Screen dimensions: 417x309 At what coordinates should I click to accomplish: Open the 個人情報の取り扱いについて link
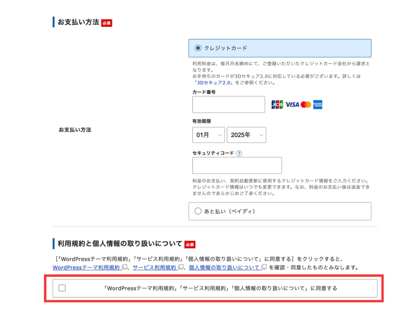[224, 267]
